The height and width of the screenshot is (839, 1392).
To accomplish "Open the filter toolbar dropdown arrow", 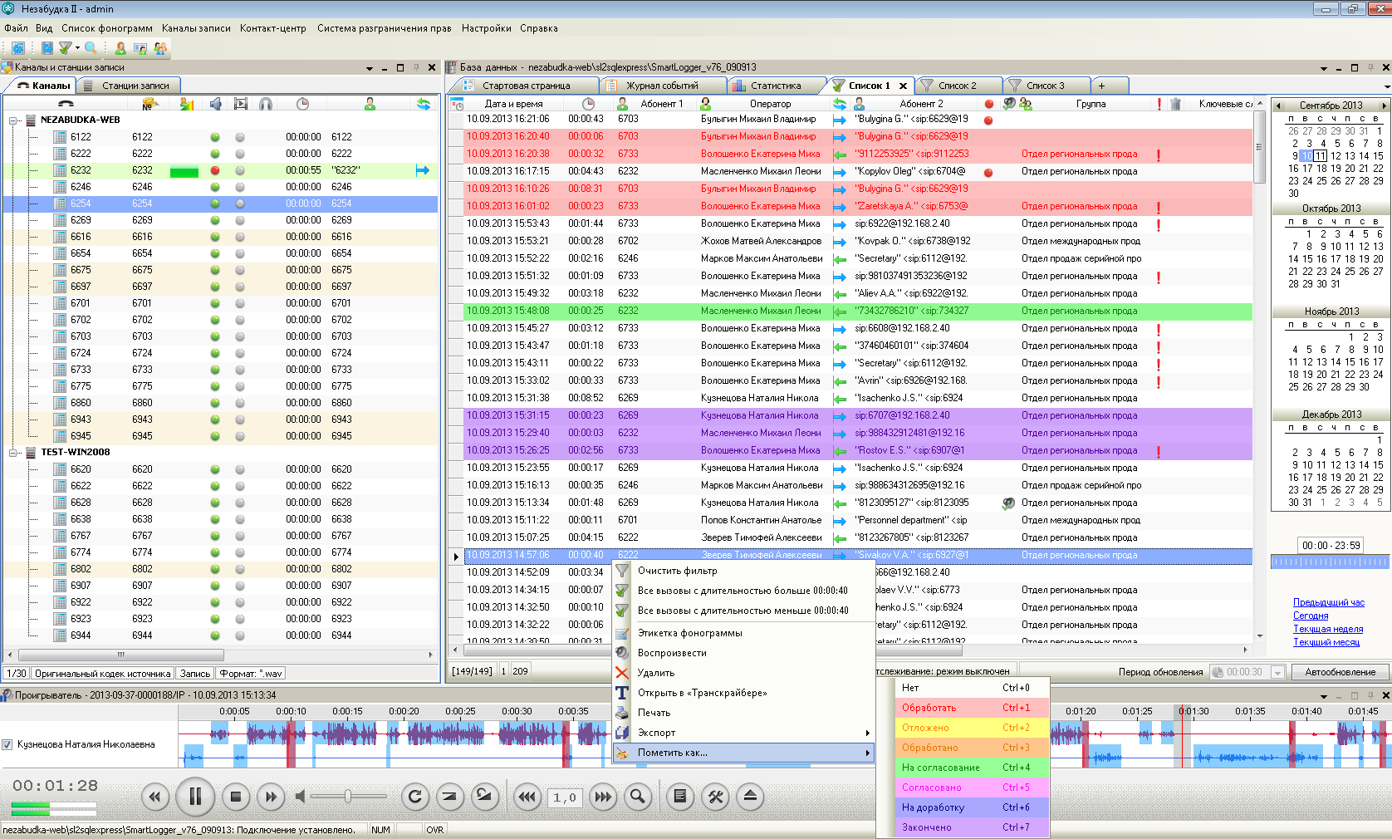I will pos(77,48).
